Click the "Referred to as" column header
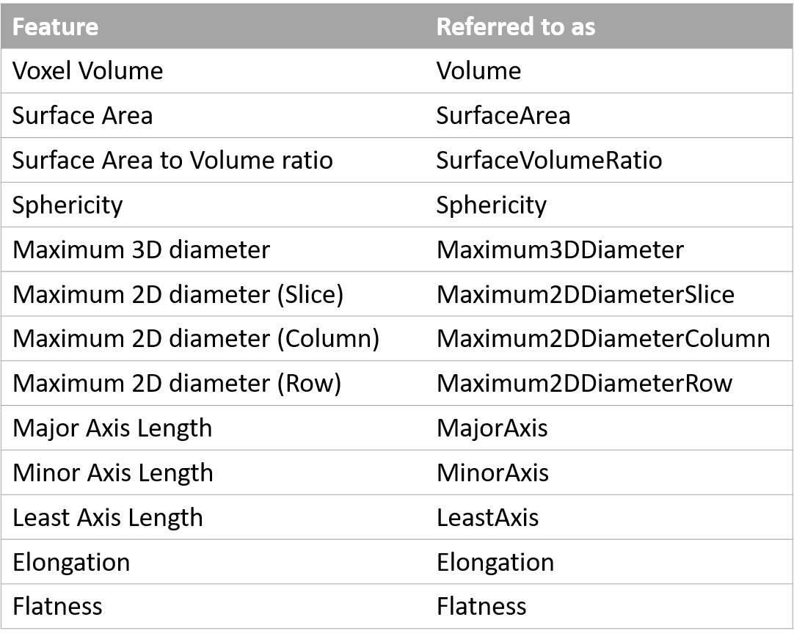This screenshot has height=639, width=794. click(x=515, y=27)
